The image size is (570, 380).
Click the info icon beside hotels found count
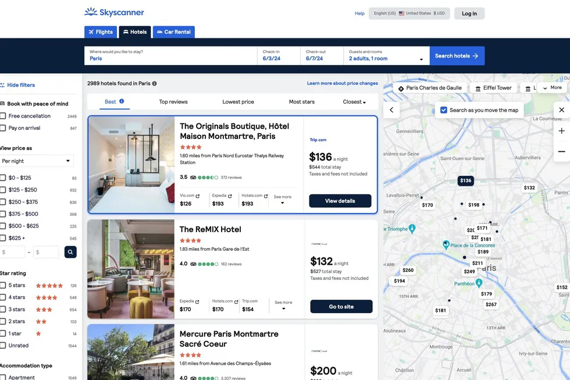[x=155, y=84]
